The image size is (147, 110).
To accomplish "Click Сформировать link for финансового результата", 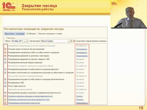I will (x=82, y=103).
